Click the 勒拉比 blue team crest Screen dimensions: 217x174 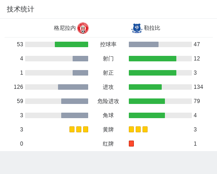coord(137,28)
